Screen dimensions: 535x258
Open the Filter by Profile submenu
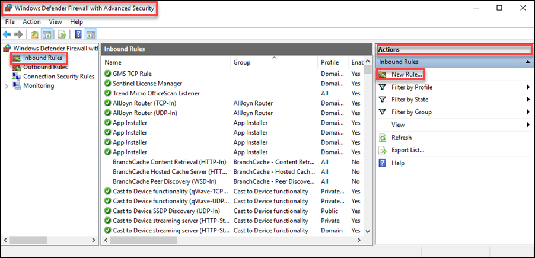click(x=412, y=87)
